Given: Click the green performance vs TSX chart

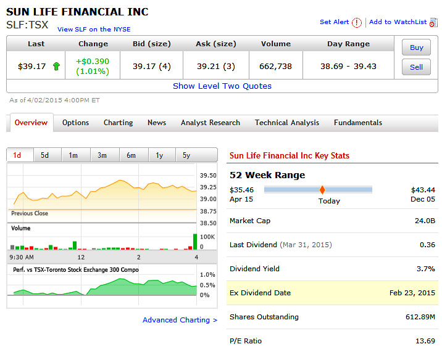Looking at the screenshot, I should point(105,287).
